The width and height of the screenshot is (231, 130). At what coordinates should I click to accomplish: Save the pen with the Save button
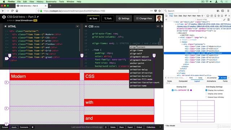click(93, 18)
